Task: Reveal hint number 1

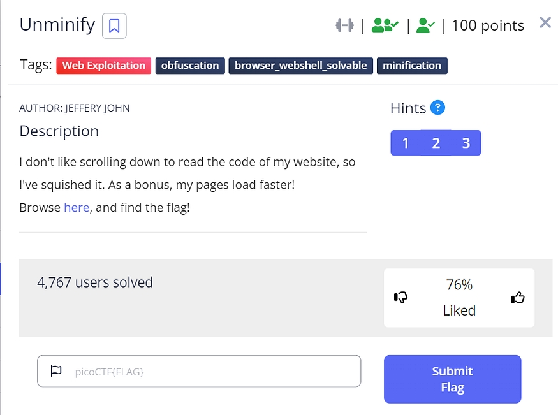Action: (406, 143)
